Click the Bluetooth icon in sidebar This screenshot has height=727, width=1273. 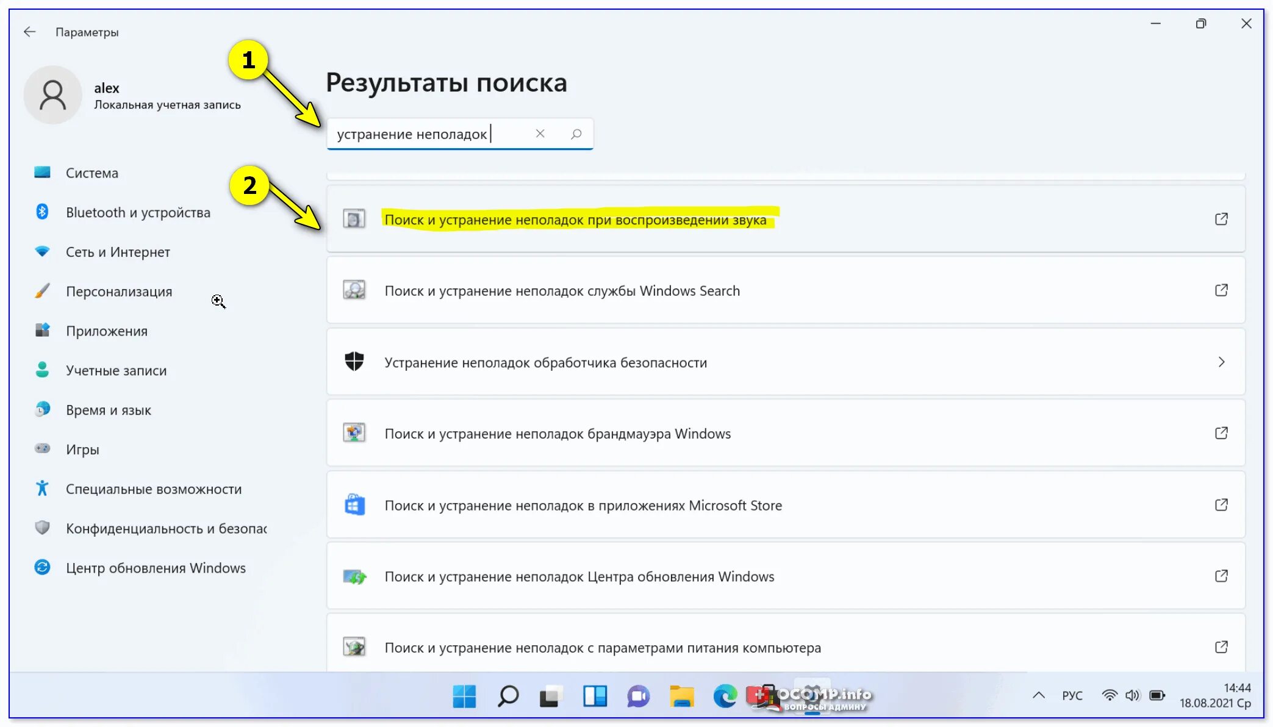(x=42, y=212)
